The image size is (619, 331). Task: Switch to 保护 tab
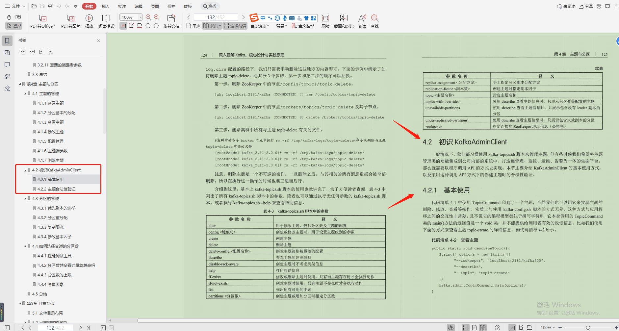coord(171,6)
